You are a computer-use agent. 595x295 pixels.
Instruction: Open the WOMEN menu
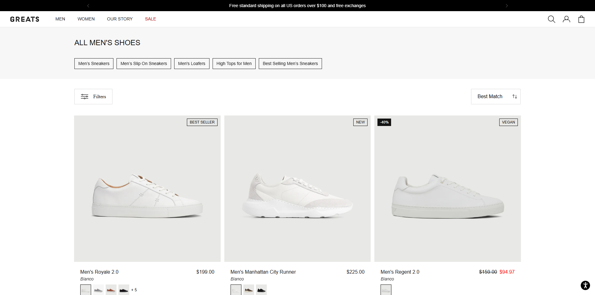click(x=86, y=19)
